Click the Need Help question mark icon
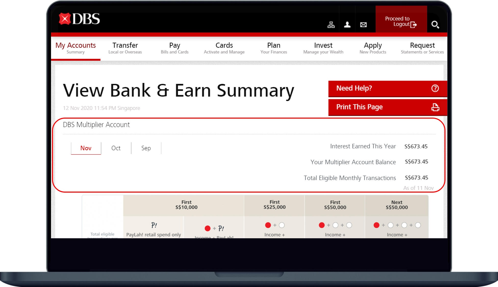Viewport: 498px width, 287px height. 435,88
